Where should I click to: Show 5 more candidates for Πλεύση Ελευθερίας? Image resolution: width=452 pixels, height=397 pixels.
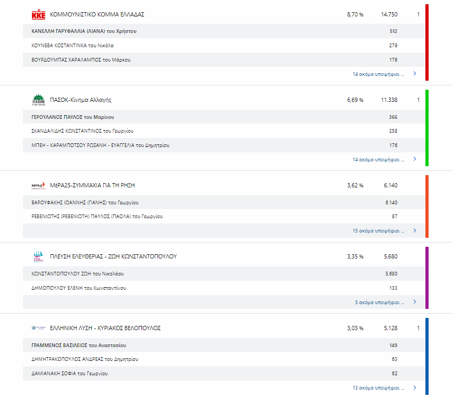tap(380, 303)
